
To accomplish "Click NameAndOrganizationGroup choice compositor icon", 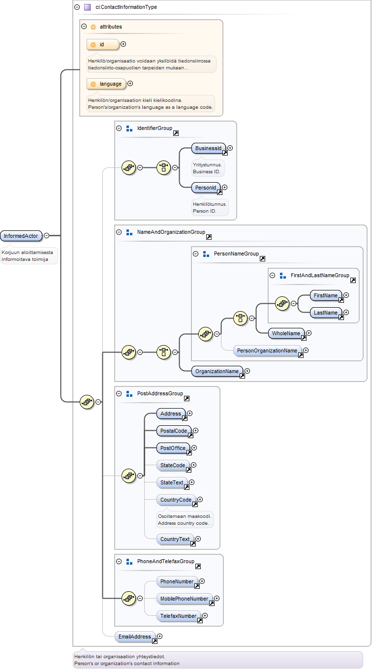I will coord(163,352).
